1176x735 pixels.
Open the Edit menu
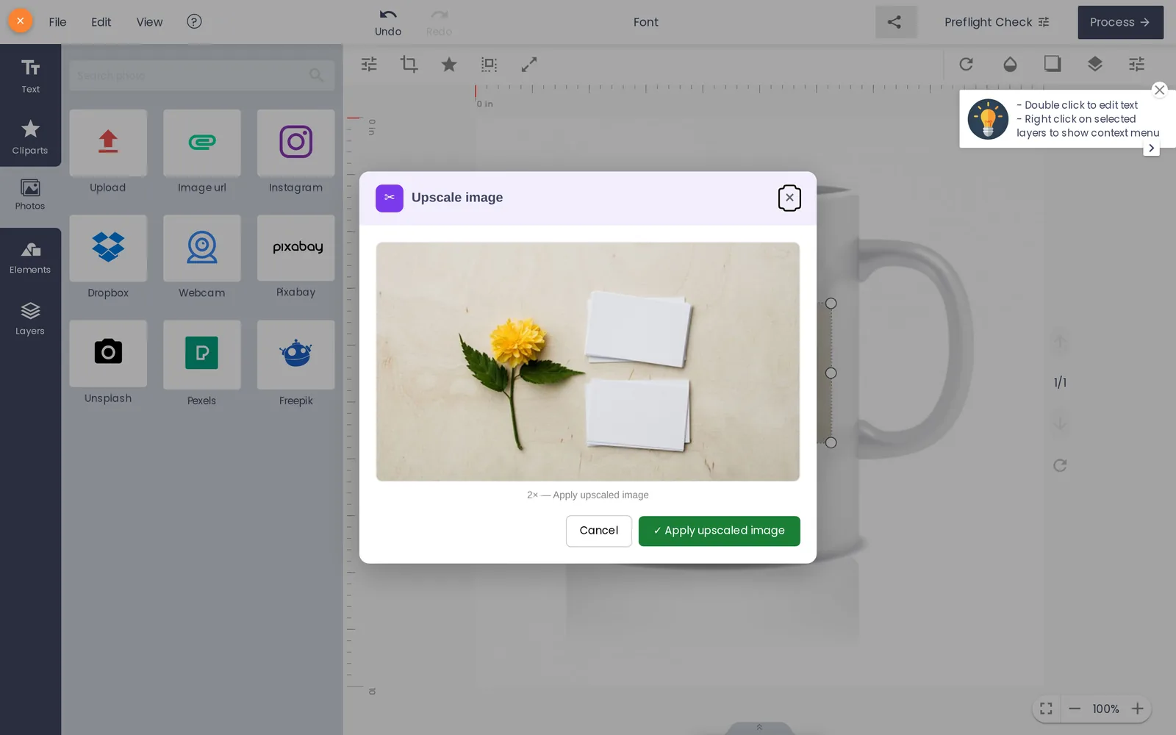pos(101,22)
